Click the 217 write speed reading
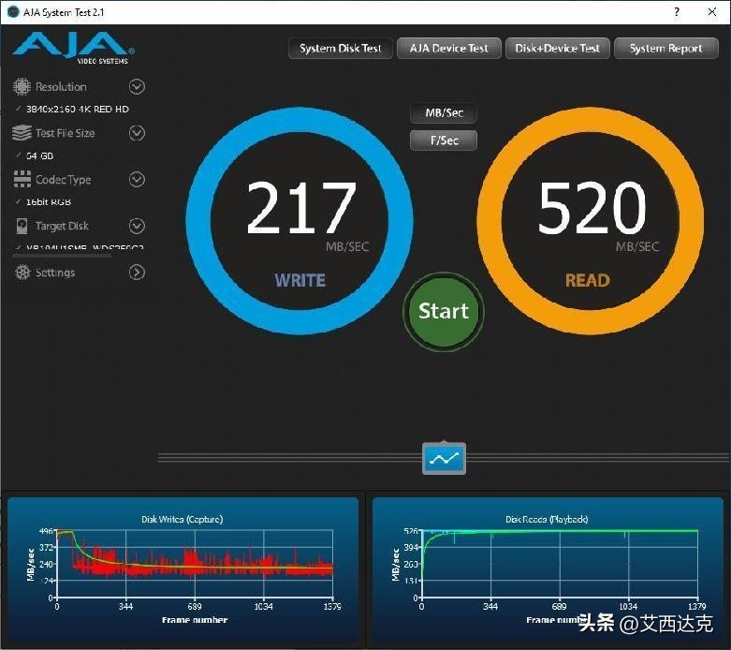Viewport: 731px width, 650px height. [x=301, y=208]
